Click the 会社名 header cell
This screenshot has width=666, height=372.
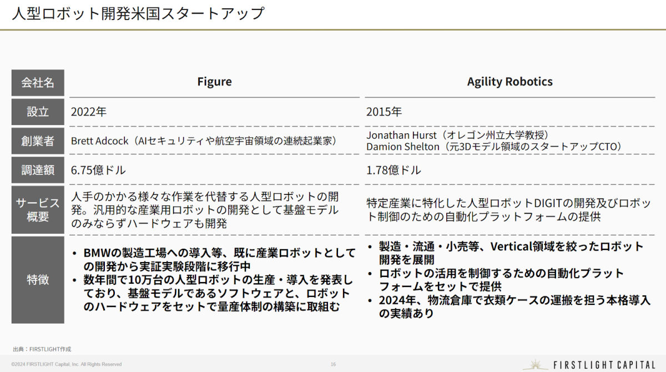38,83
